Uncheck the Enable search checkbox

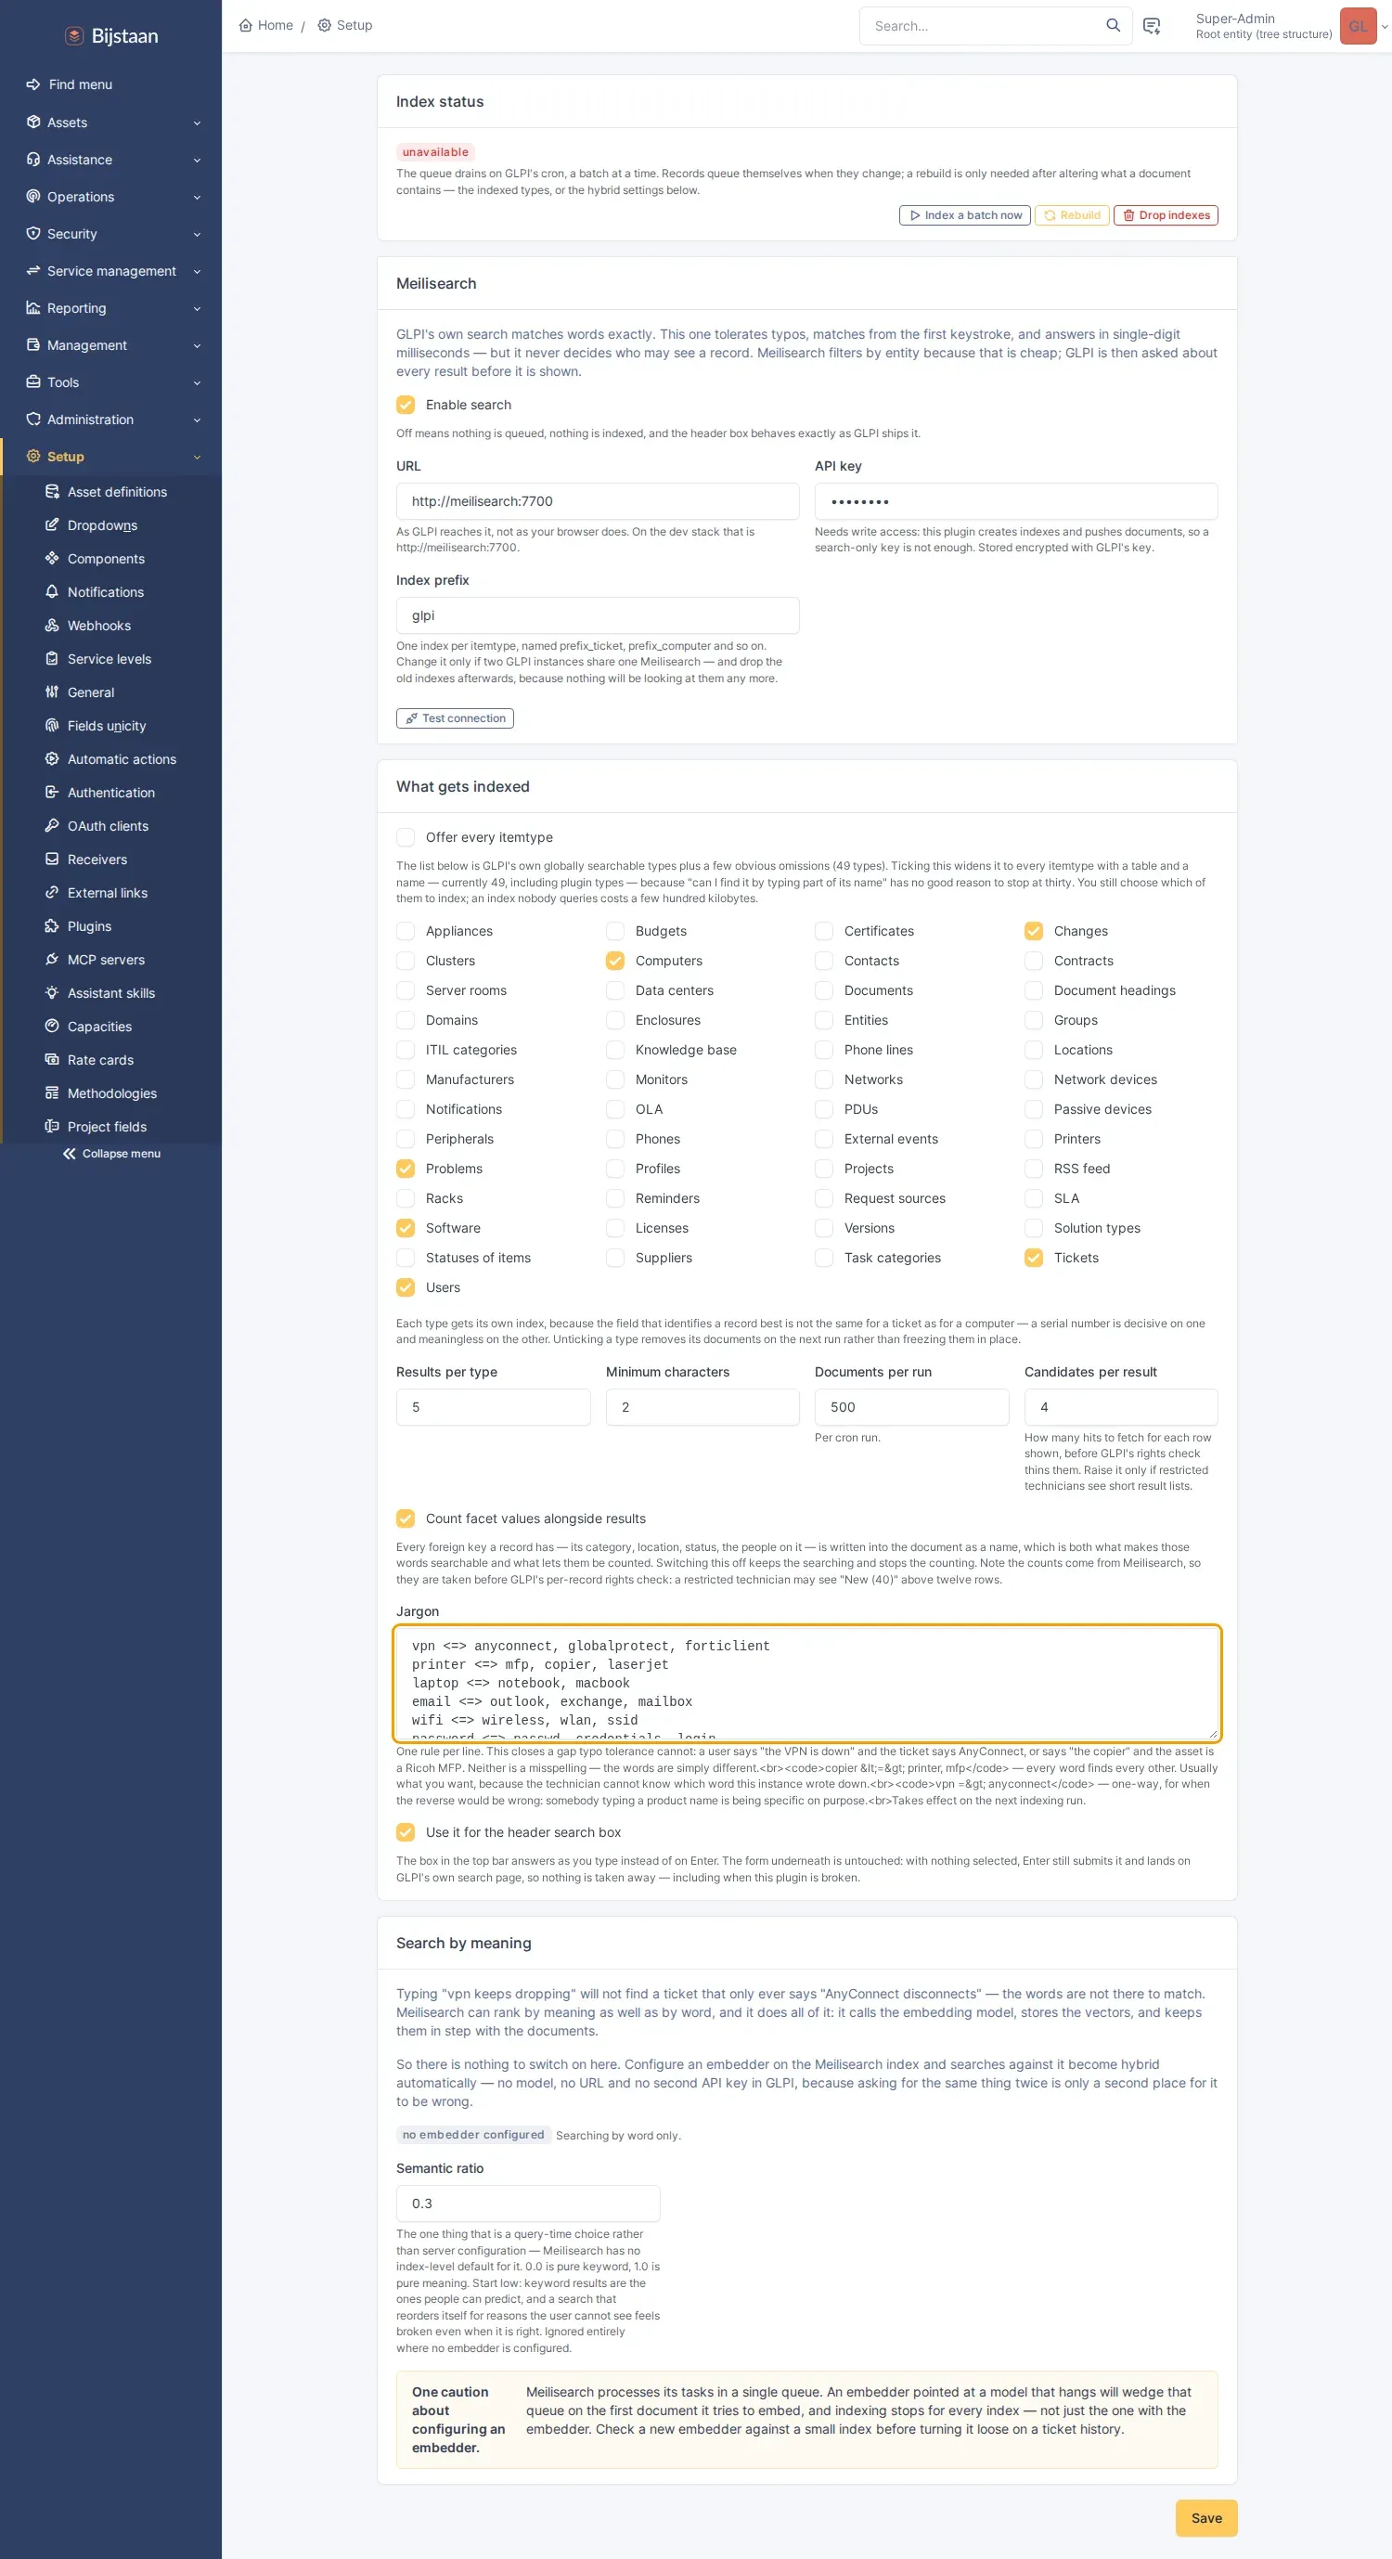(x=406, y=405)
